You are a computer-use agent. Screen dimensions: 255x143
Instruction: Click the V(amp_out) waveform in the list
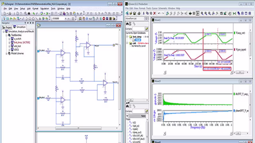pos(137,132)
